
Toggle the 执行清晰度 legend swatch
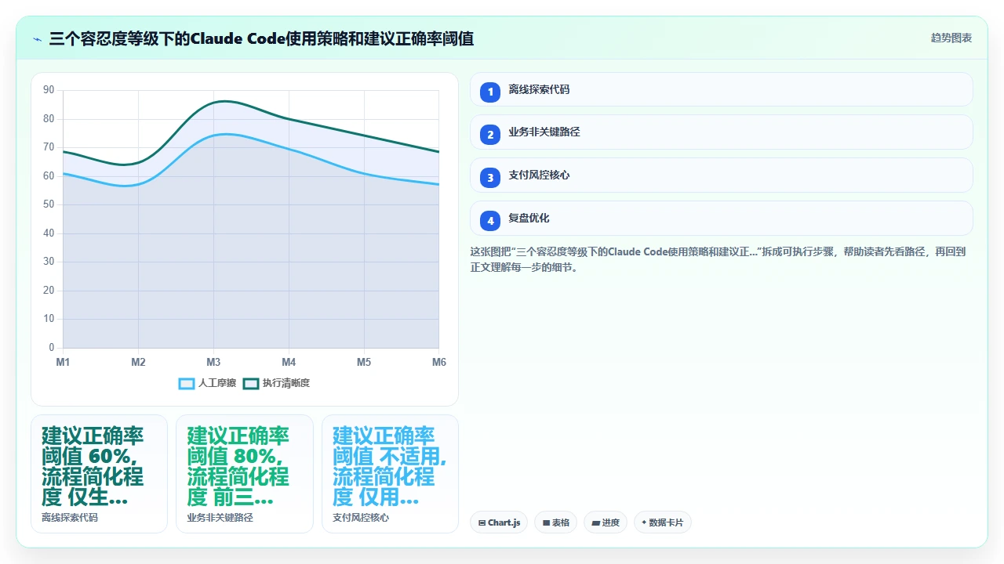pyautogui.click(x=251, y=383)
